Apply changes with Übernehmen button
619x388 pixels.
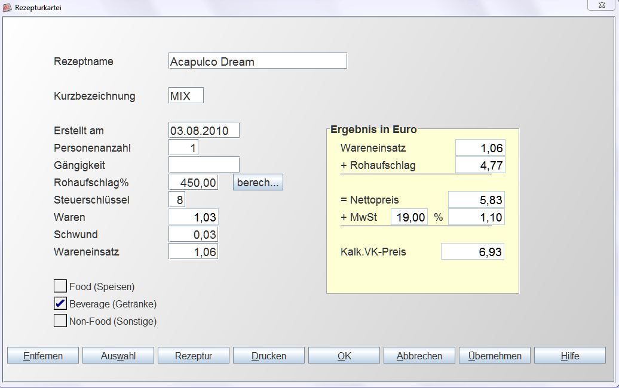tap(495, 356)
